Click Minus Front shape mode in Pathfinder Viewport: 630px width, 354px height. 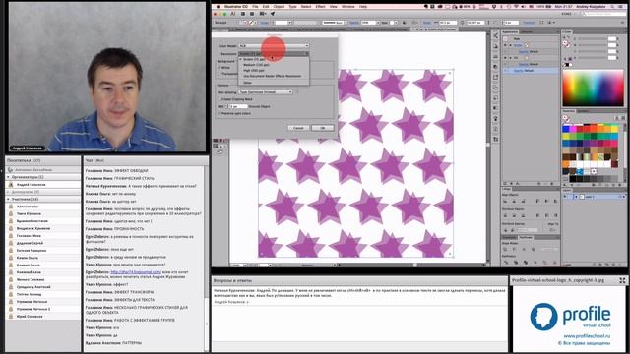coord(514,249)
